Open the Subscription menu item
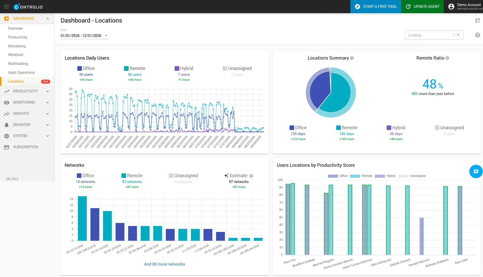Viewport: 483px width, 277px height. 27,147
